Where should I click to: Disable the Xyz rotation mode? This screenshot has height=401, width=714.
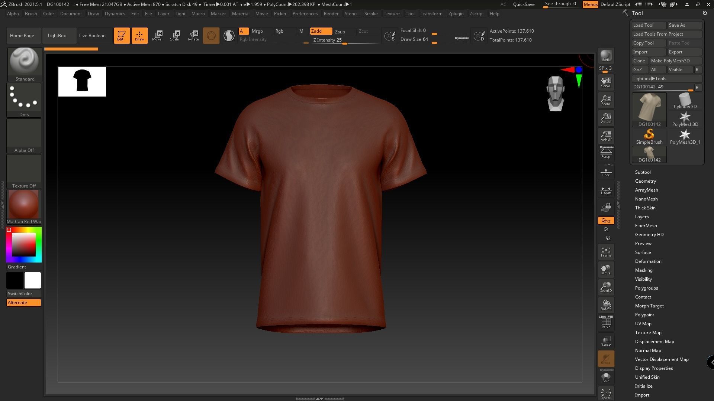(x=606, y=221)
